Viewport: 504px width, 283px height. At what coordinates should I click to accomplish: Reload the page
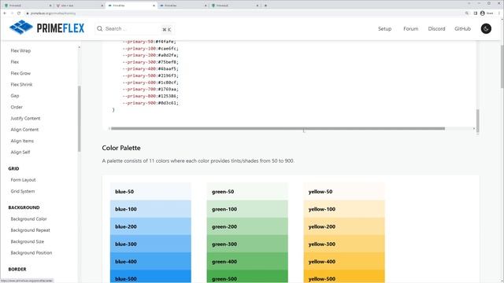[x=19, y=13]
